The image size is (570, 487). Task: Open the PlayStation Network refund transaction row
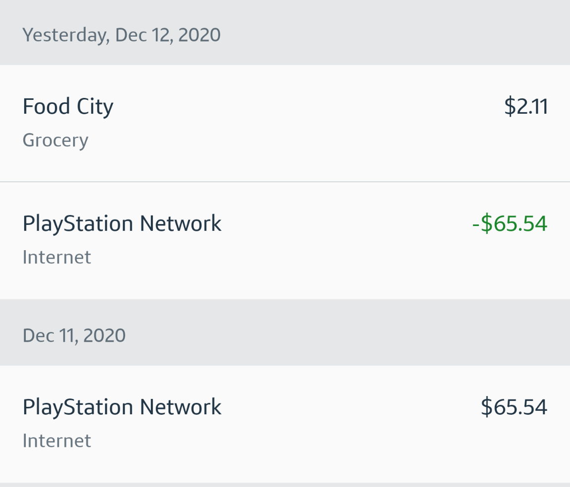tap(285, 240)
